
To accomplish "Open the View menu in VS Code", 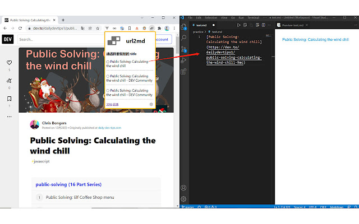I will coord(224,17).
